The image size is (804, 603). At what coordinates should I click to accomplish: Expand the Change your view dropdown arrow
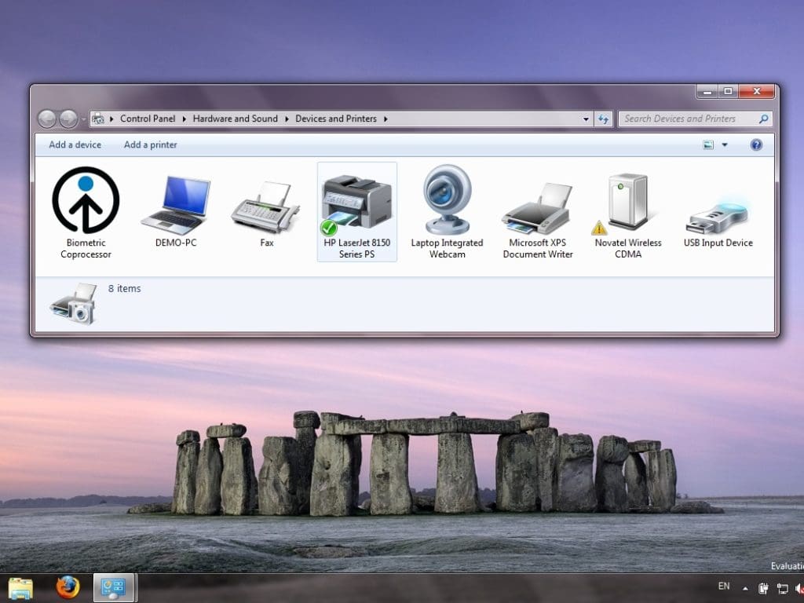pyautogui.click(x=724, y=144)
